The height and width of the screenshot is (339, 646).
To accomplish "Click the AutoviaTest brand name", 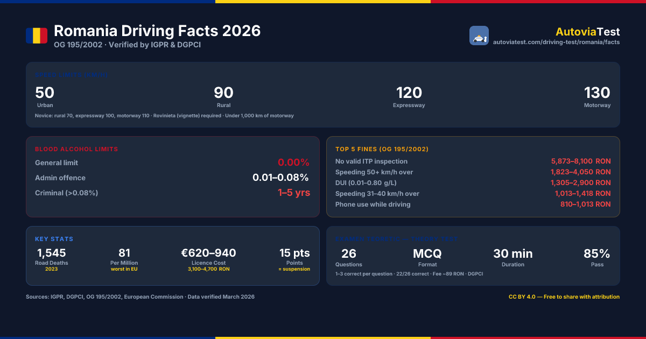I will pyautogui.click(x=588, y=32).
